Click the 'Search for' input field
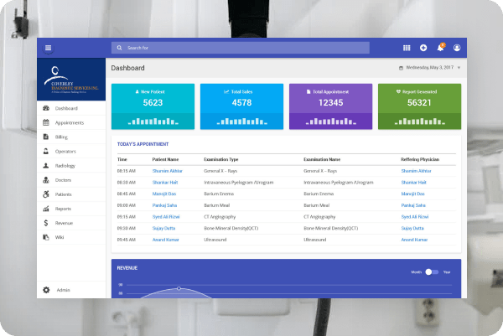 pos(241,48)
